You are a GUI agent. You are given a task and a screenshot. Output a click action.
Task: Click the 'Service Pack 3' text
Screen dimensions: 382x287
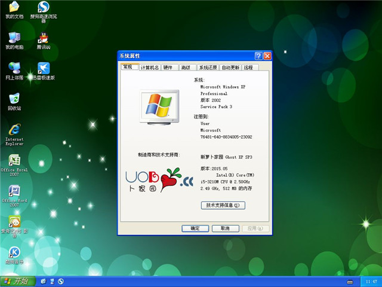(216, 106)
